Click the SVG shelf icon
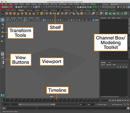130x113 pixels. point(42,13)
